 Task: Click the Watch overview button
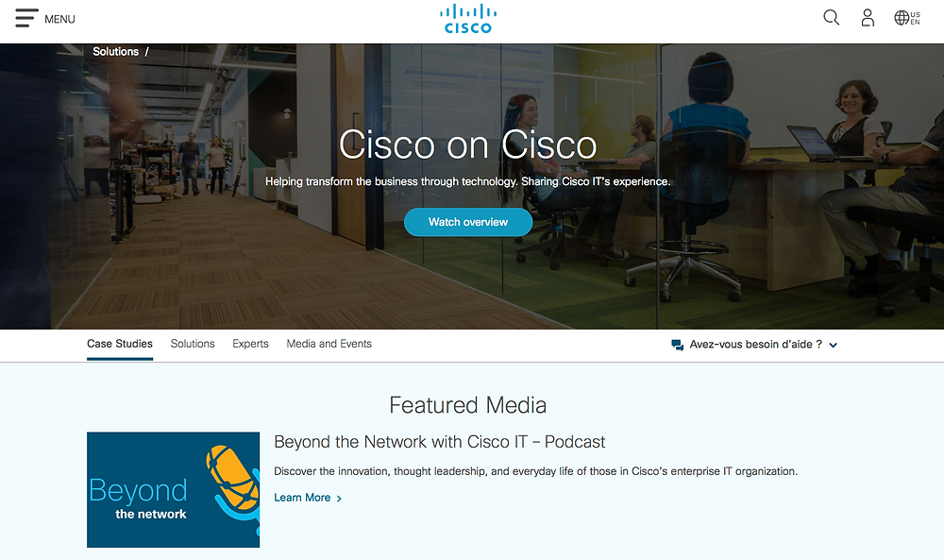point(468,222)
